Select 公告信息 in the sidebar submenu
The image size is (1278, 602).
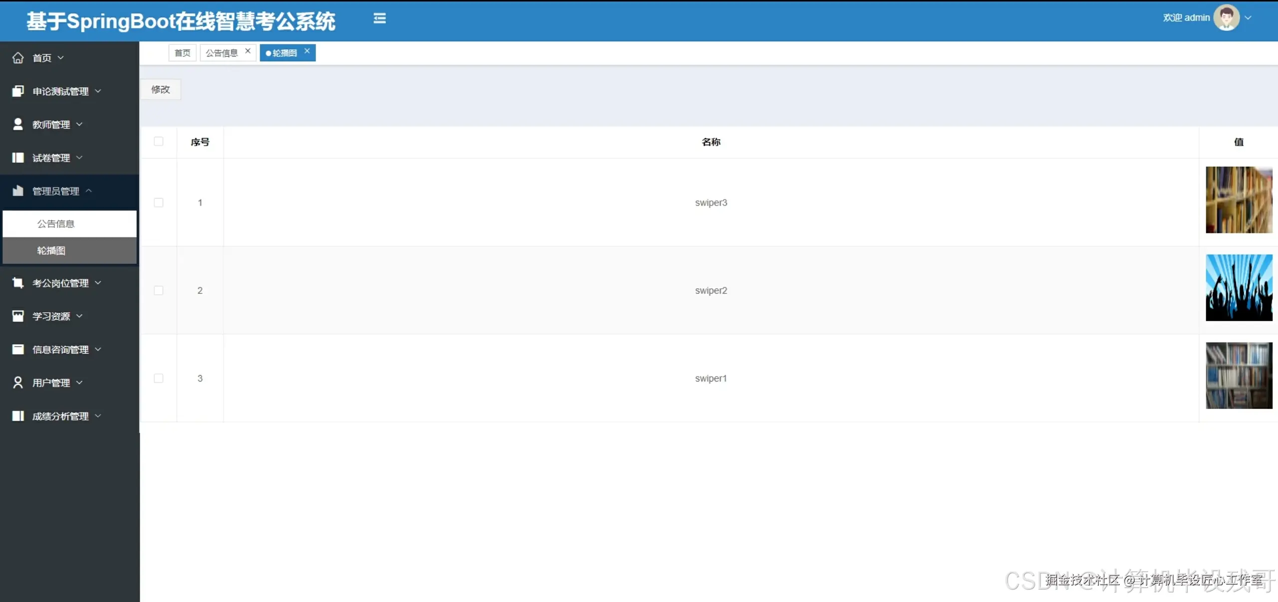[x=56, y=224]
